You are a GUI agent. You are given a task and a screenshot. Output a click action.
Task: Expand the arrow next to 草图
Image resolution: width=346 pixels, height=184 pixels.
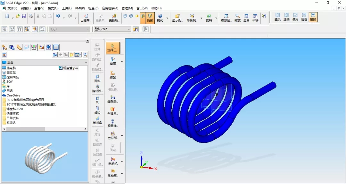click(122, 61)
